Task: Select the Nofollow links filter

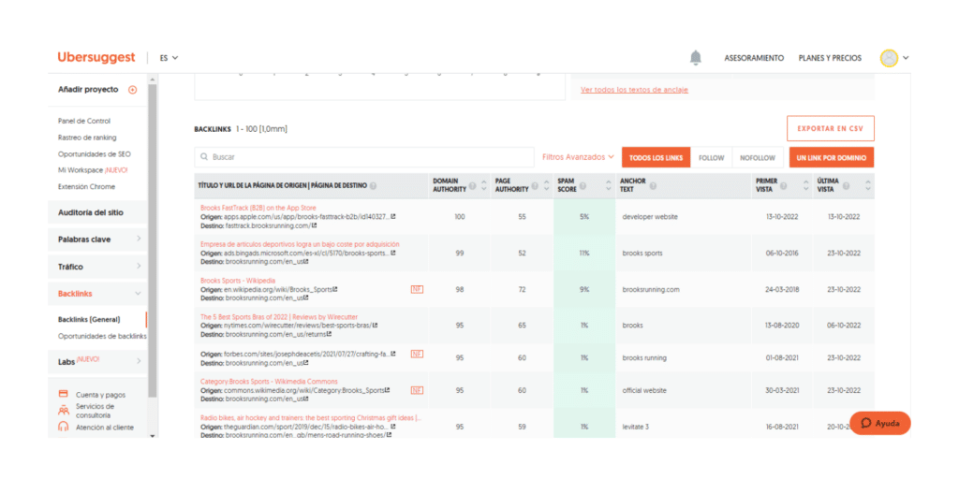Action: 757,157
